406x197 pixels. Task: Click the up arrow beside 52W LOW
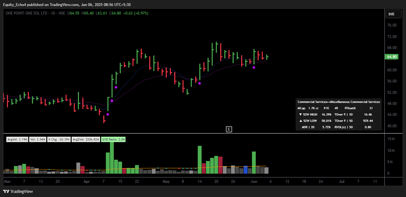(300, 121)
